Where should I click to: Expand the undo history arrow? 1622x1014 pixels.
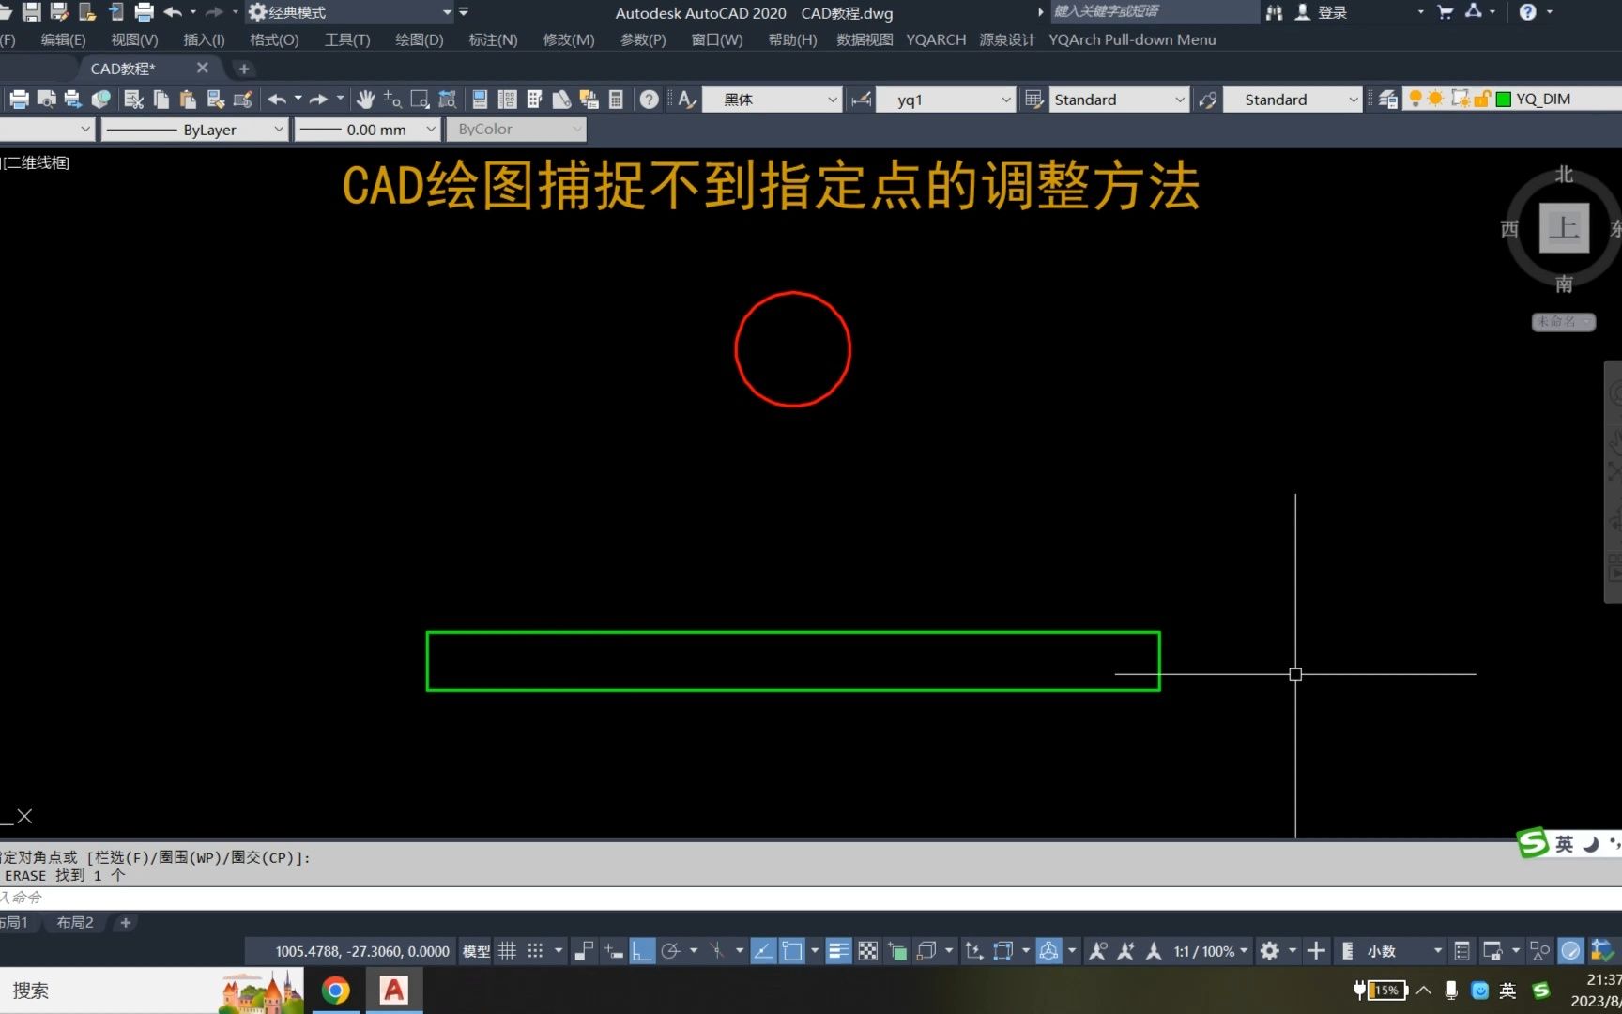pyautogui.click(x=298, y=98)
